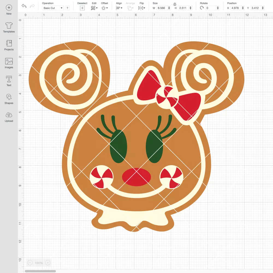
Task: Open the Operation Basic Cut dropdown
Action: click(53, 8)
